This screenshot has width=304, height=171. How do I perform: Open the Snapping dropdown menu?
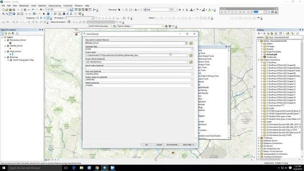point(31,18)
